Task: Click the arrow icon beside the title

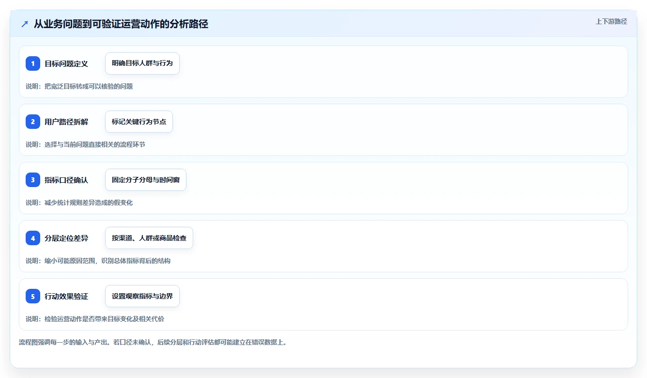Action: tap(25, 24)
